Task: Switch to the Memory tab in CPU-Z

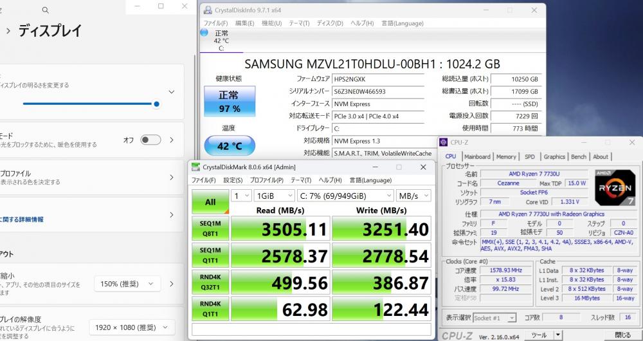Action: [506, 157]
